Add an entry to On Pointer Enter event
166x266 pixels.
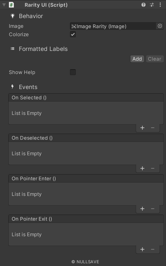142,209
